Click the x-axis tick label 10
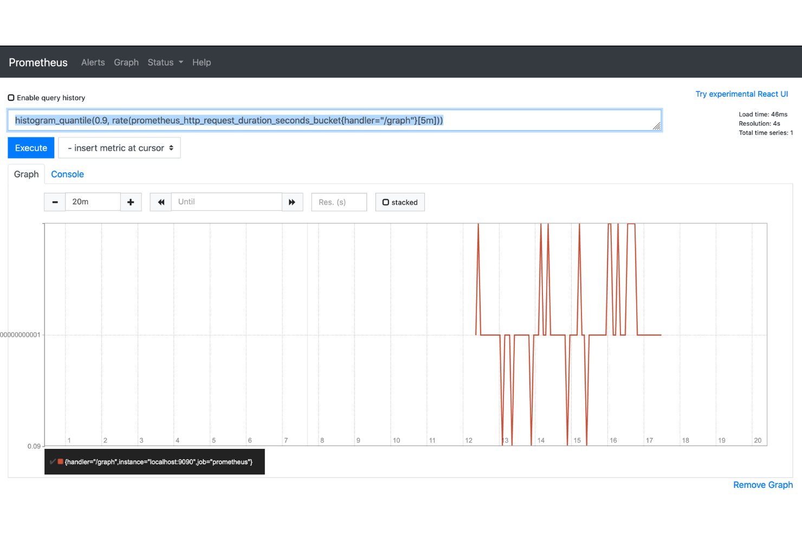The height and width of the screenshot is (535, 802). click(396, 440)
